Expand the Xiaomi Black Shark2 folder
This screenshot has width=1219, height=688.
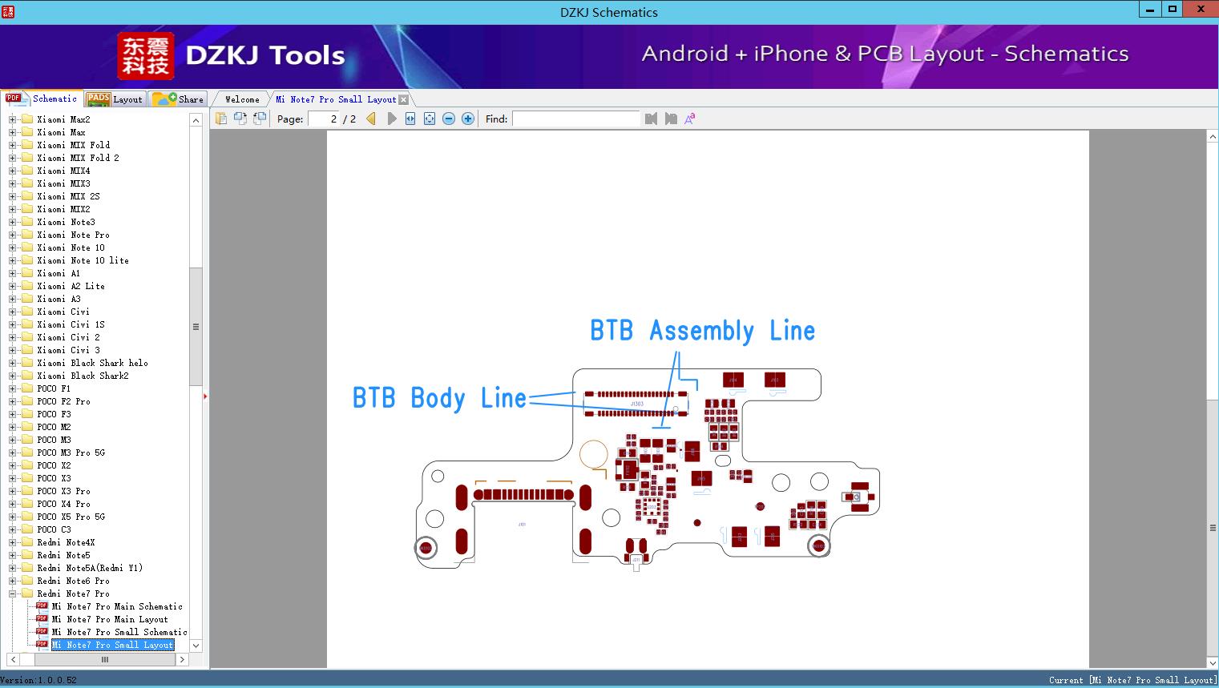(x=12, y=376)
